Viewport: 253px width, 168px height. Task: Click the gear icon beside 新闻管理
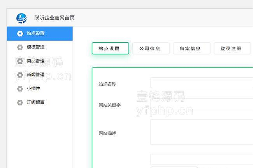click(x=20, y=75)
